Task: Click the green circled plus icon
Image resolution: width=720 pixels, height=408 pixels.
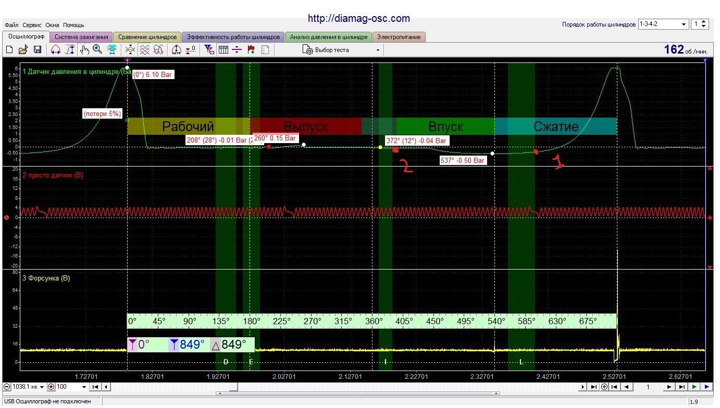Action: (604, 387)
